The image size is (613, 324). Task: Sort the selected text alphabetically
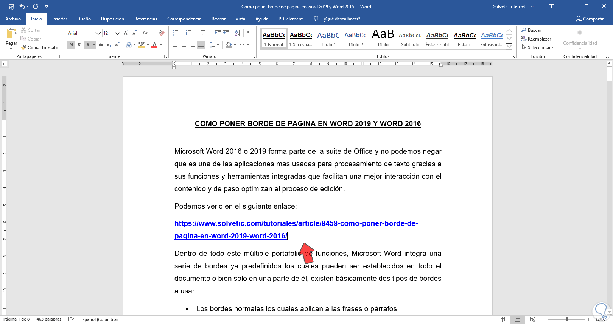point(238,33)
